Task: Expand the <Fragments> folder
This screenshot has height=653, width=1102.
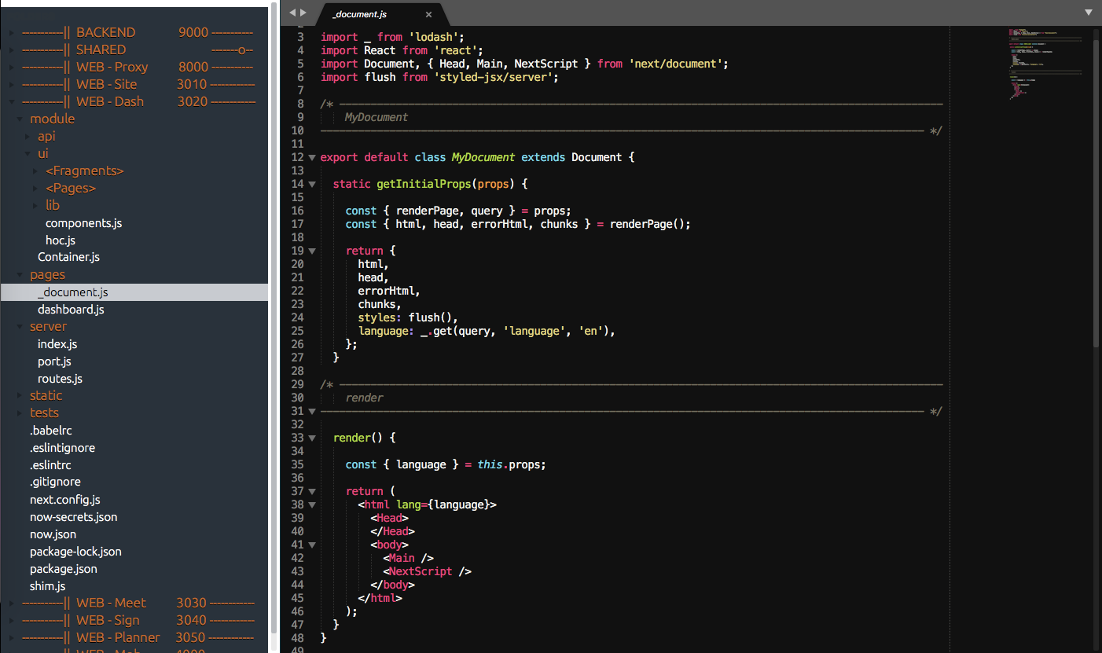Action: 33,171
